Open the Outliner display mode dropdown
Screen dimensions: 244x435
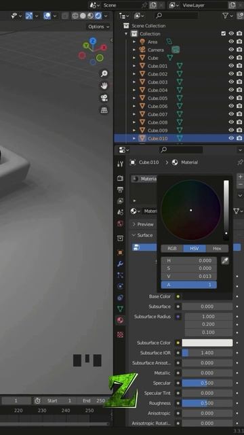[x=139, y=16]
